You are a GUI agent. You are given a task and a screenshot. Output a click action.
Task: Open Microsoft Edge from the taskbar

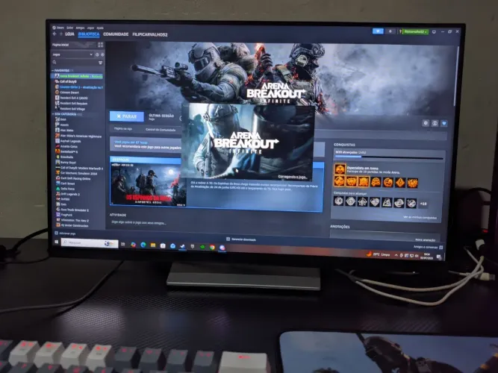click(143, 245)
